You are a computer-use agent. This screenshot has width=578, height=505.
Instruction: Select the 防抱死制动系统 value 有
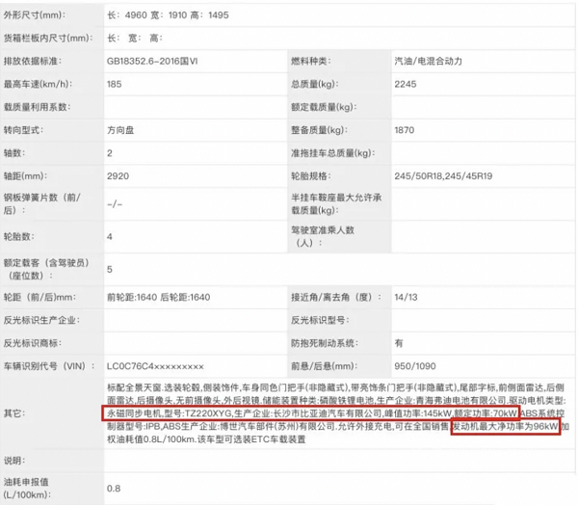[x=399, y=343]
